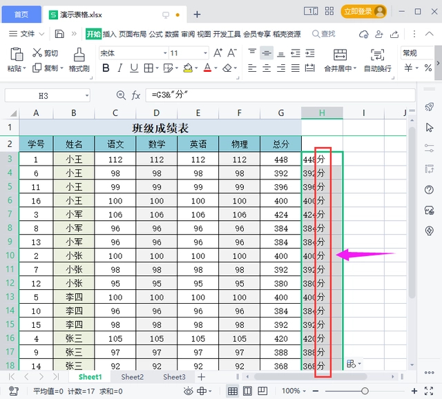Image resolution: width=442 pixels, height=399 pixels.
Task: Click the eraser clear format icon
Action: coord(227,68)
